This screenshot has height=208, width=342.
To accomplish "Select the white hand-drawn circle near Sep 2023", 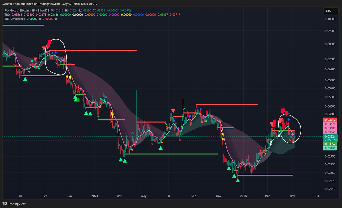I will pos(56,57).
